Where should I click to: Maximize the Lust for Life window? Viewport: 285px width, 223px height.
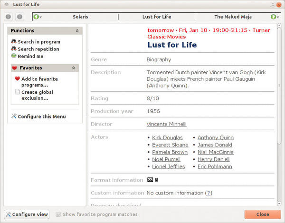tap(273, 5)
